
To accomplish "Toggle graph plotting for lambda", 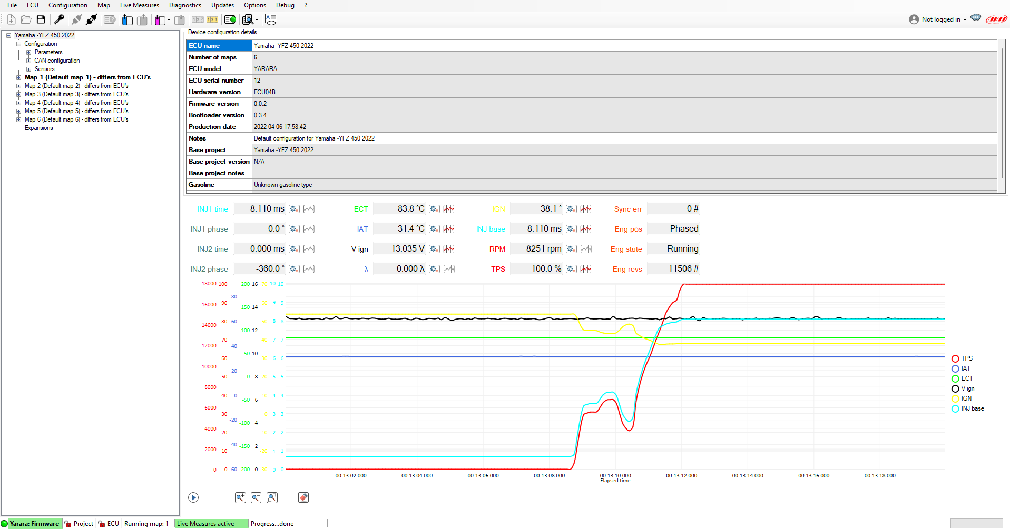I will coord(449,269).
